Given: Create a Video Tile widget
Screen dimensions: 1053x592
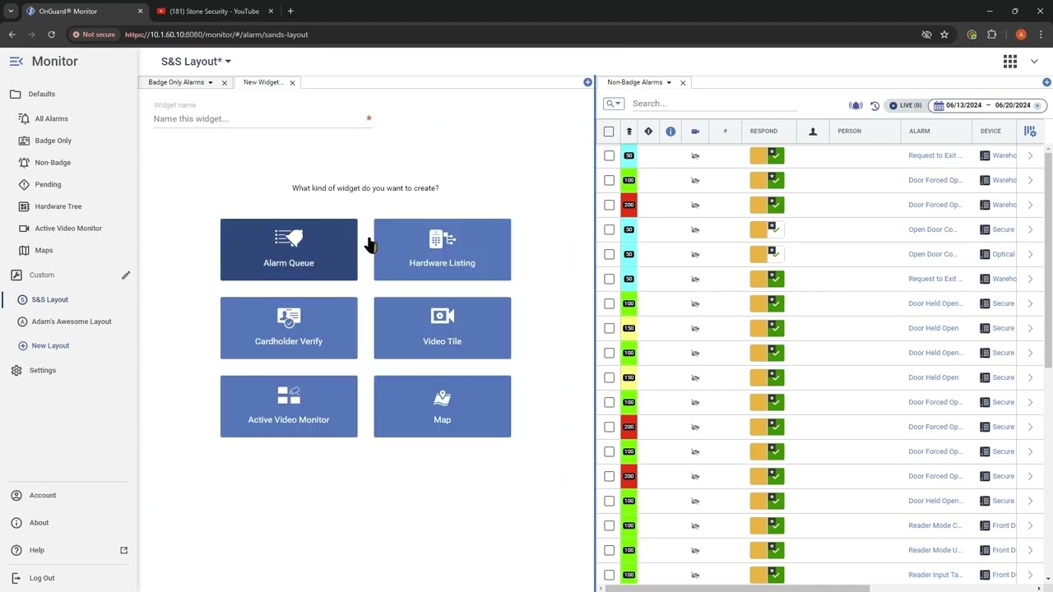Looking at the screenshot, I should tap(443, 328).
